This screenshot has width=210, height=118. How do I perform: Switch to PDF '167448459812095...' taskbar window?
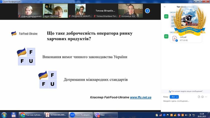[x=56, y=115]
